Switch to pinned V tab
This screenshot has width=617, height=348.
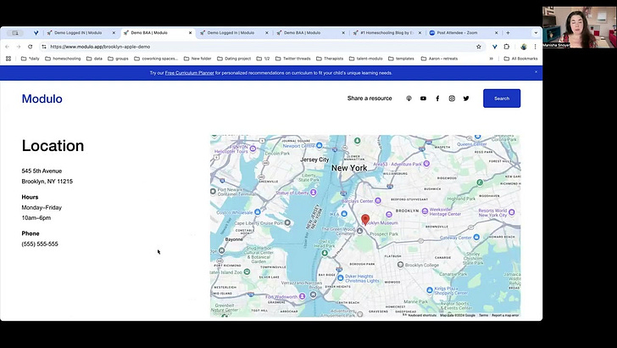36,33
